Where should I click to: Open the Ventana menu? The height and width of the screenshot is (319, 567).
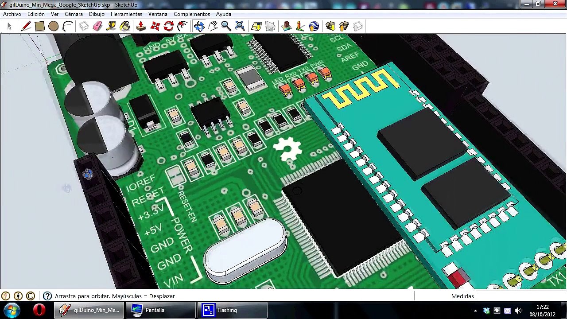point(158,14)
